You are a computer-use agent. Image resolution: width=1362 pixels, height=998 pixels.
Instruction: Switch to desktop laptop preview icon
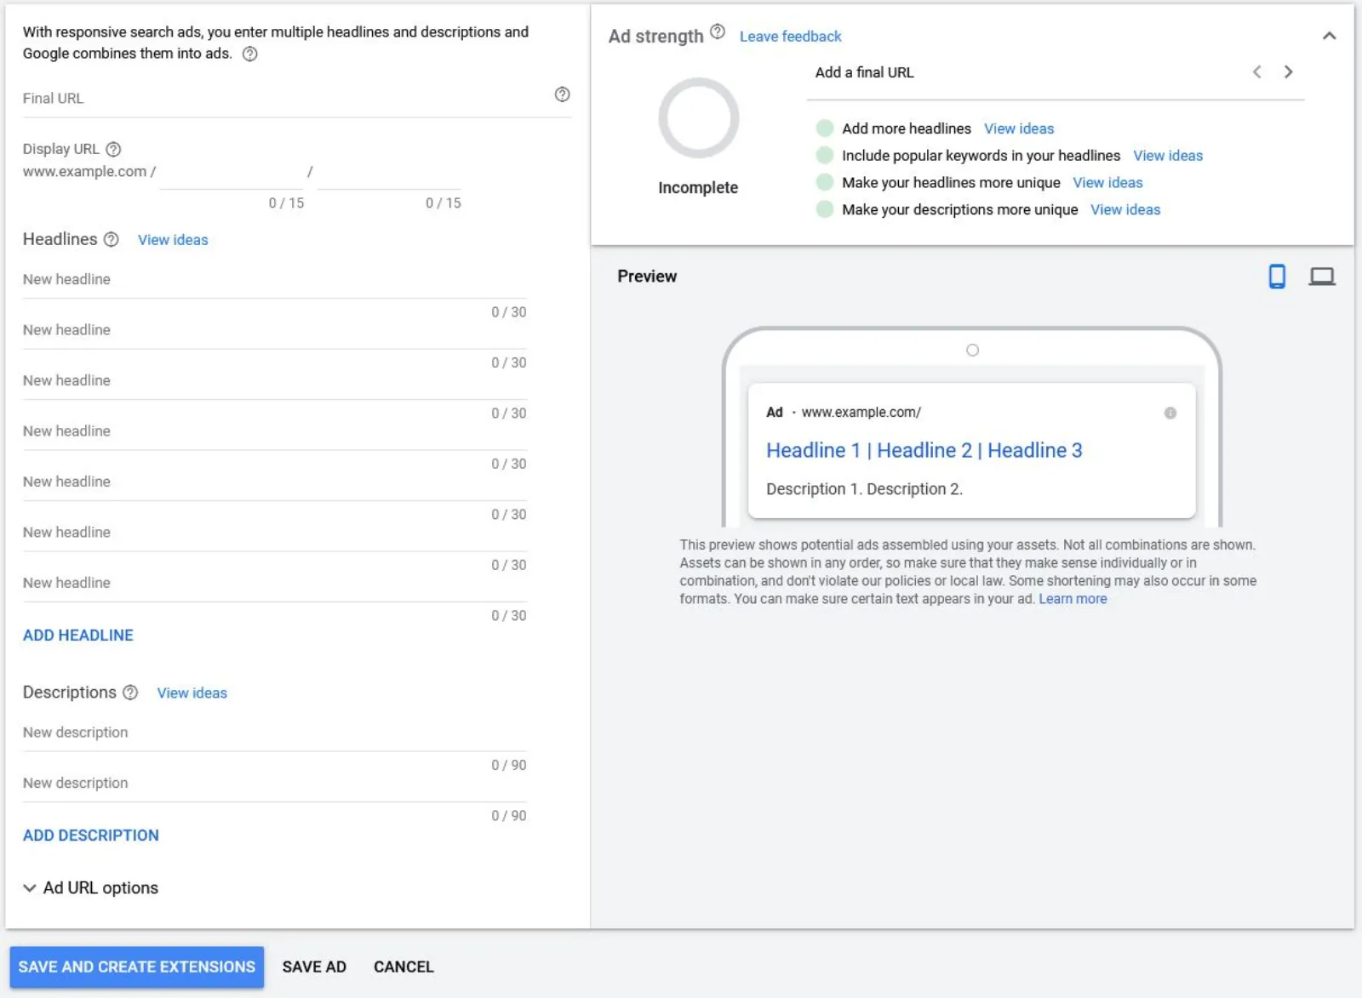[x=1322, y=277]
